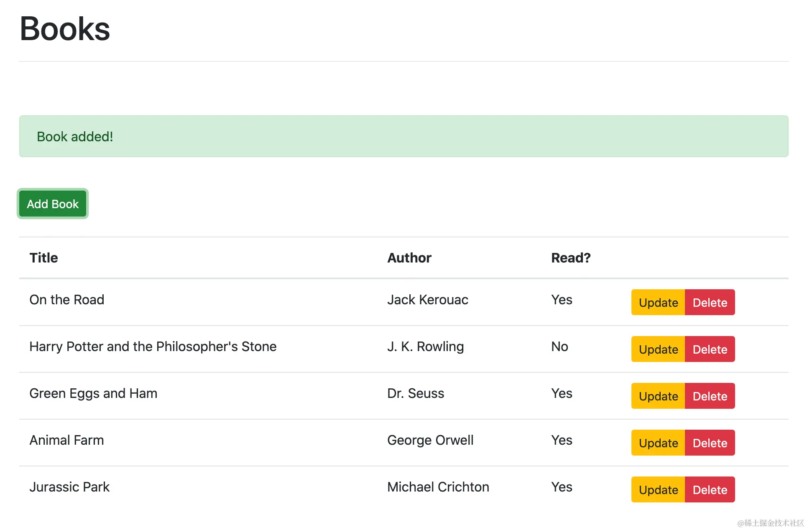Click the Title column header

click(44, 258)
